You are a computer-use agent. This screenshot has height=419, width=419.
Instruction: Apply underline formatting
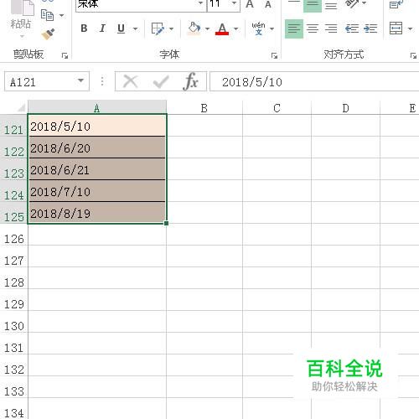click(121, 28)
